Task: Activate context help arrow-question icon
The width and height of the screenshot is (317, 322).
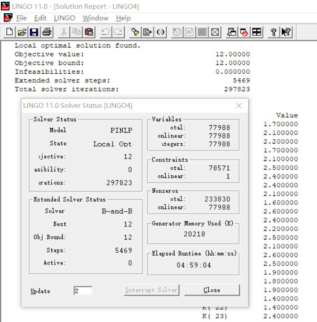Action: coord(286,32)
